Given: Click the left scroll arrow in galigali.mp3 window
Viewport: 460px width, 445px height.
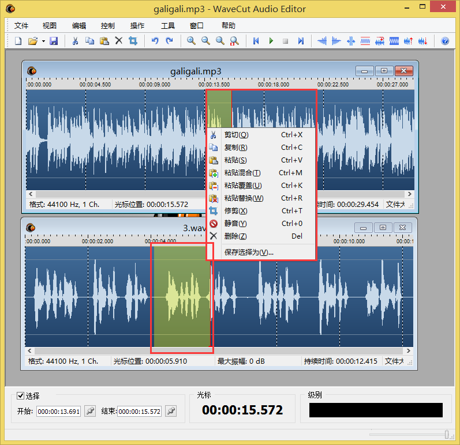Looking at the screenshot, I should pyautogui.click(x=31, y=194).
